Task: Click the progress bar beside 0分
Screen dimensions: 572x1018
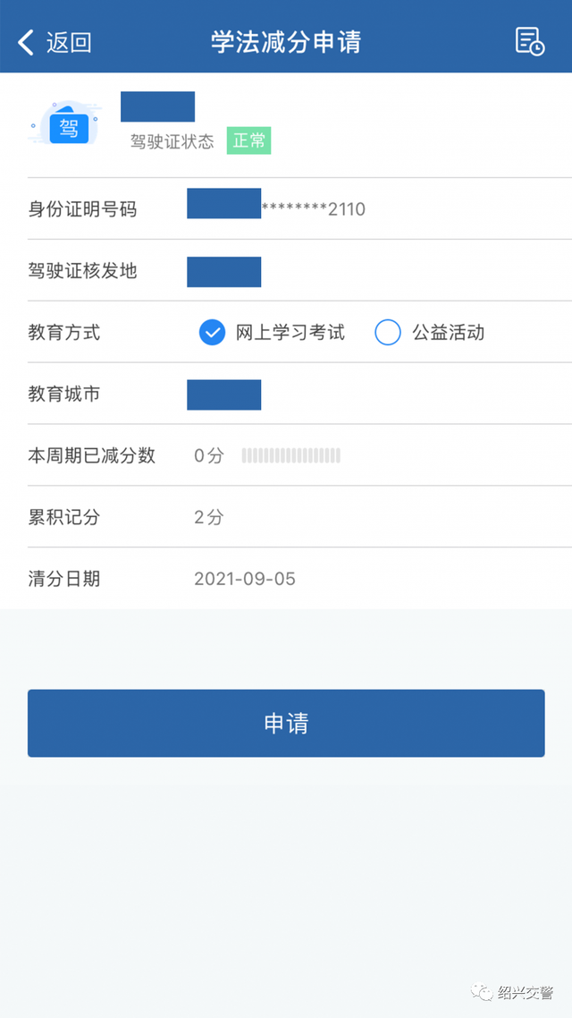Action: pos(289,455)
